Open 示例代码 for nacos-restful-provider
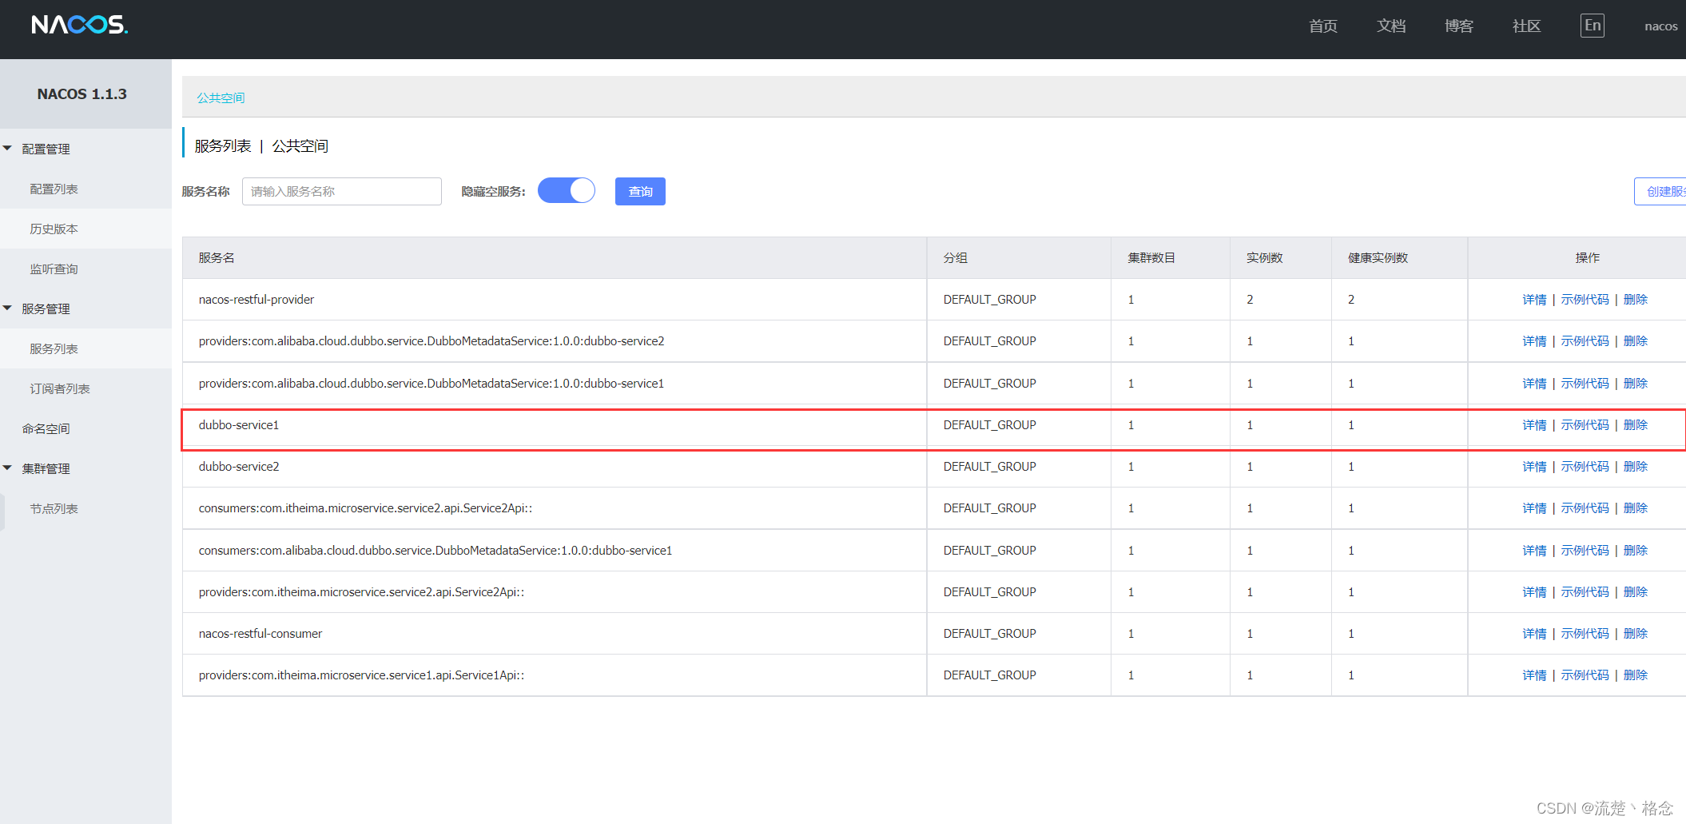 pos(1585,300)
